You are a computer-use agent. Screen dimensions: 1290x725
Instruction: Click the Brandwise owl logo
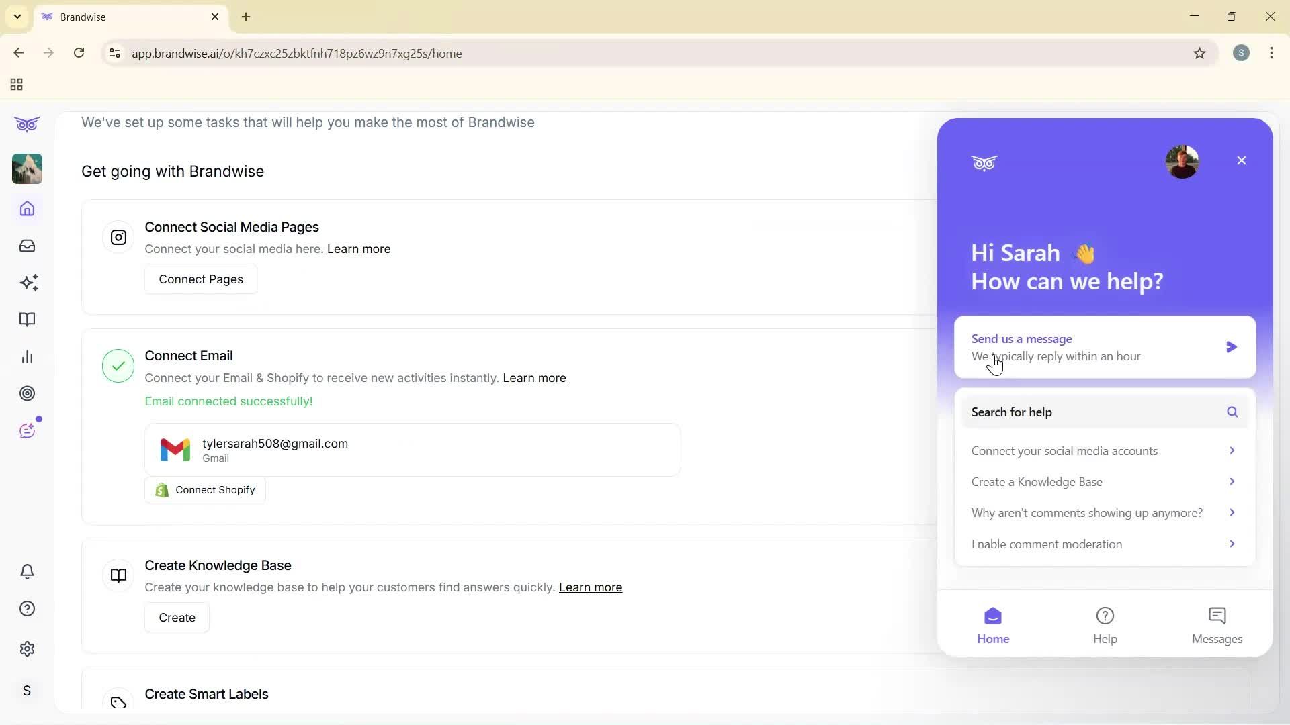27,124
